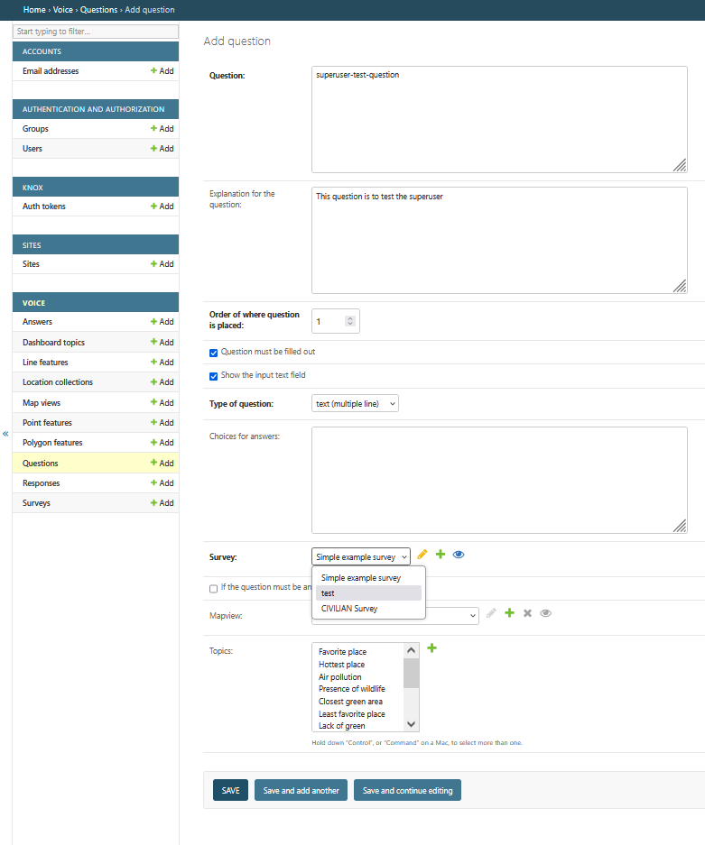Screen dimensions: 705x845
Task: Open Responses in the Voice sidebar
Action: pos(42,483)
